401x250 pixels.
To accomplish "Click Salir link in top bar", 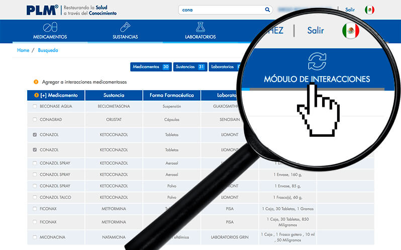I will tap(350, 10).
